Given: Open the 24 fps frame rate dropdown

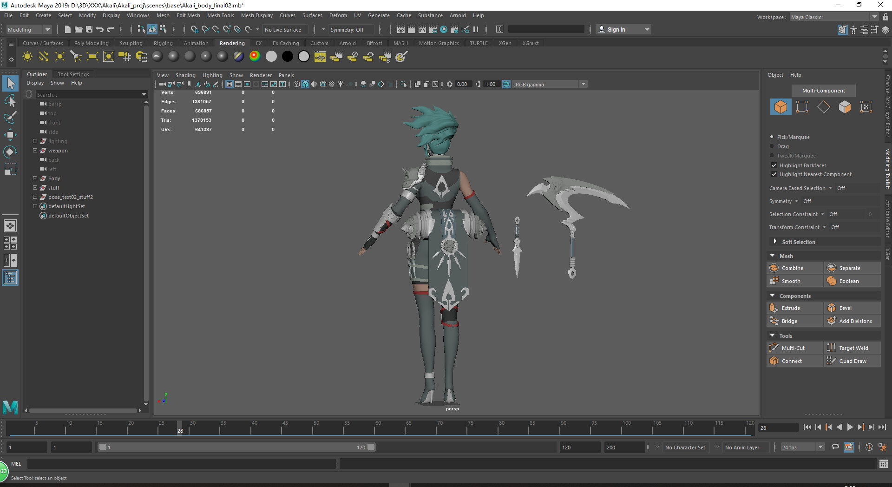Looking at the screenshot, I should tap(802, 448).
